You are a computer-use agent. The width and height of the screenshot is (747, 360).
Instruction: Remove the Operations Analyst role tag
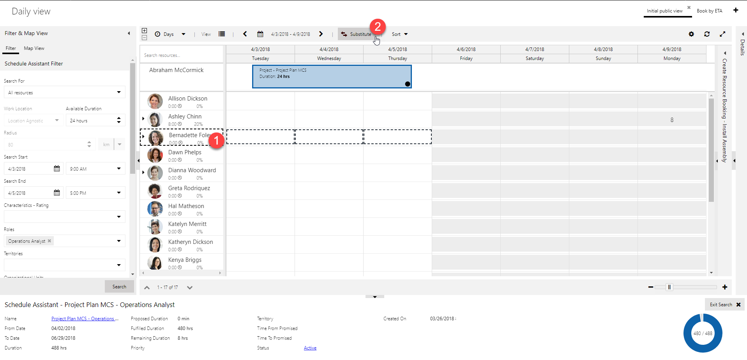click(49, 241)
